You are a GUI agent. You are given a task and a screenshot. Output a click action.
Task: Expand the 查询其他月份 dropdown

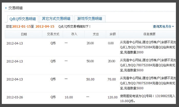point(163,27)
